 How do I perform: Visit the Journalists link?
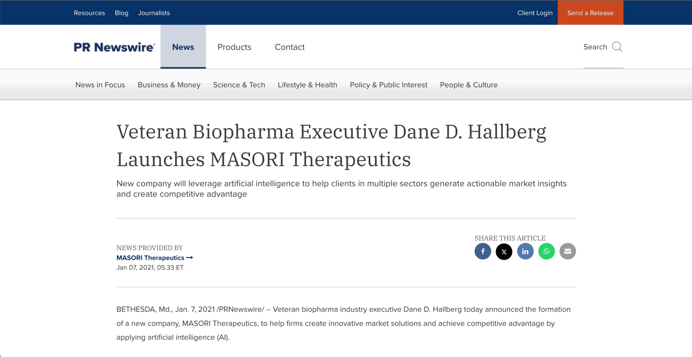coord(154,13)
